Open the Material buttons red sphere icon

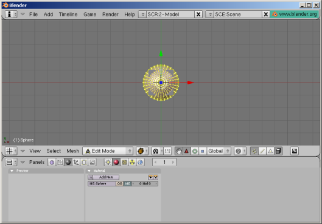116,162
